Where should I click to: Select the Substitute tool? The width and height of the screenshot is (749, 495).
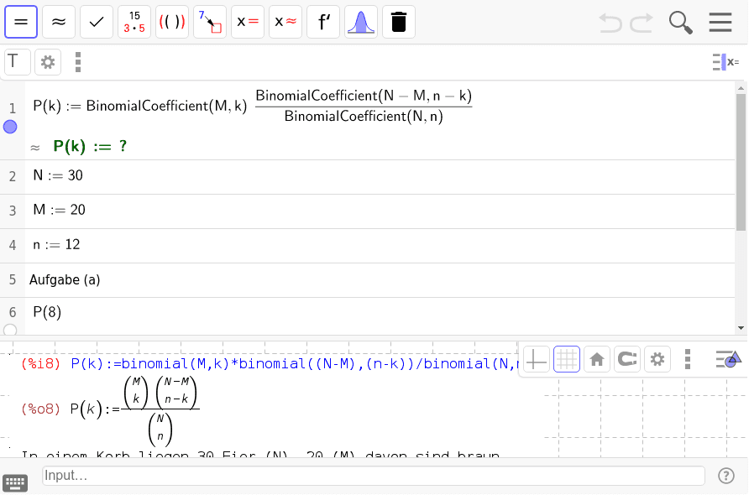210,22
